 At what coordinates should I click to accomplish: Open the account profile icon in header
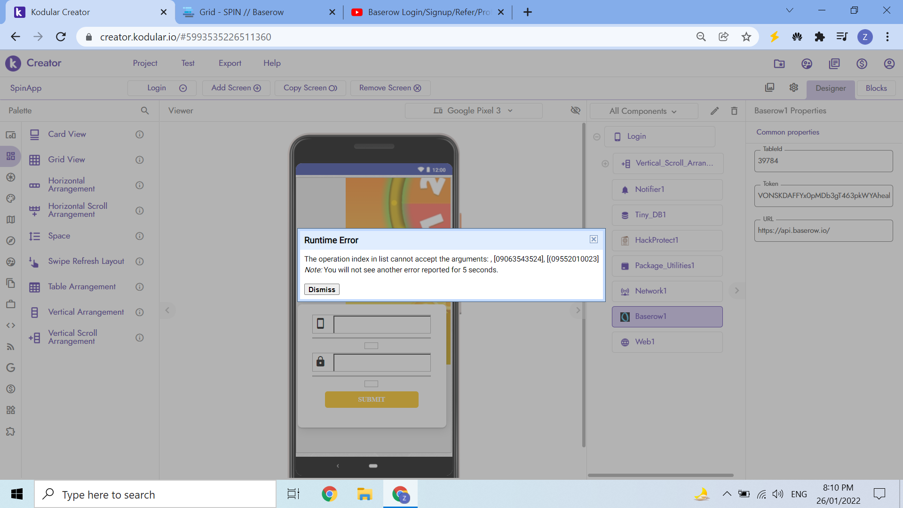[x=889, y=63]
